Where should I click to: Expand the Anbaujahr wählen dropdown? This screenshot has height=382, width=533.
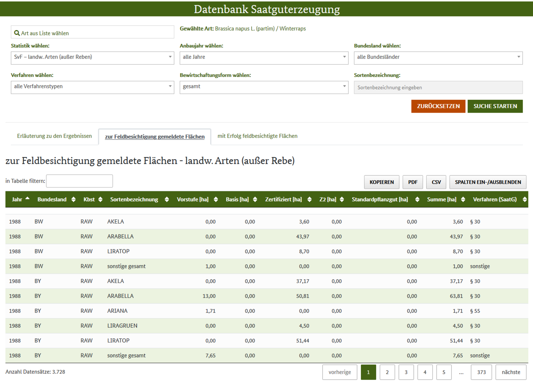click(x=264, y=57)
